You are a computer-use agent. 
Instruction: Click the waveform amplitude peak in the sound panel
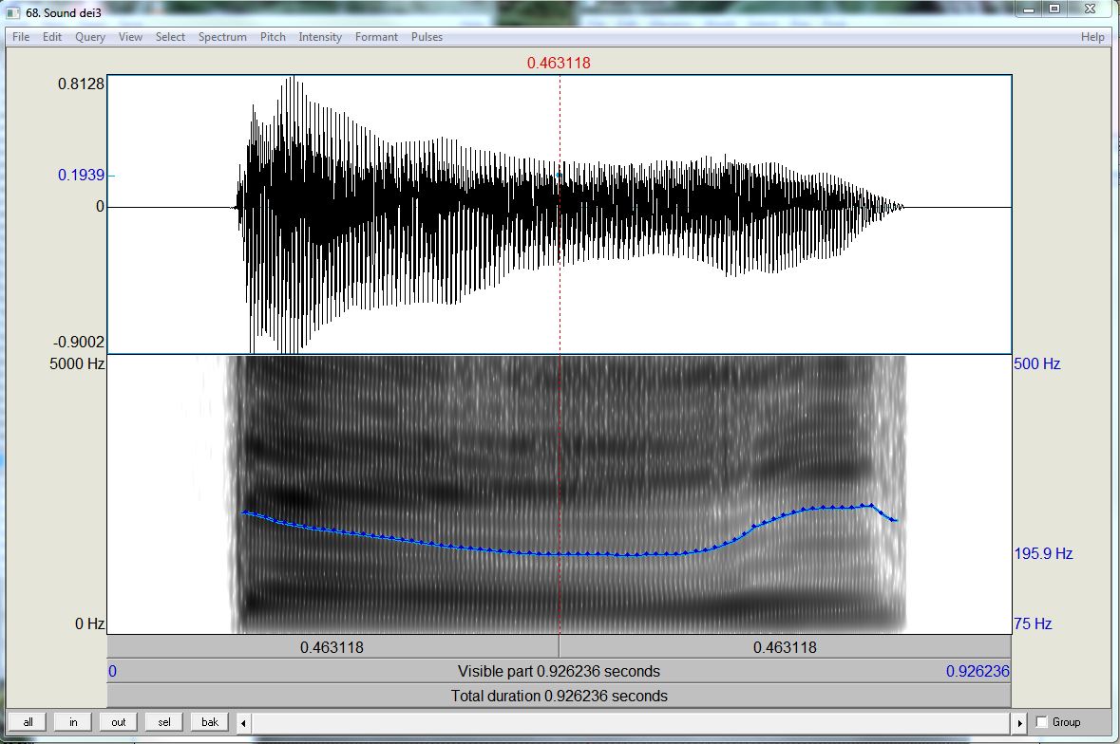(x=293, y=79)
